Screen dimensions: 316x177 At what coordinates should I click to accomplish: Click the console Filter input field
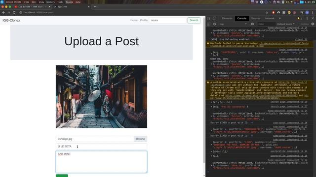pyautogui.click(x=266, y=24)
